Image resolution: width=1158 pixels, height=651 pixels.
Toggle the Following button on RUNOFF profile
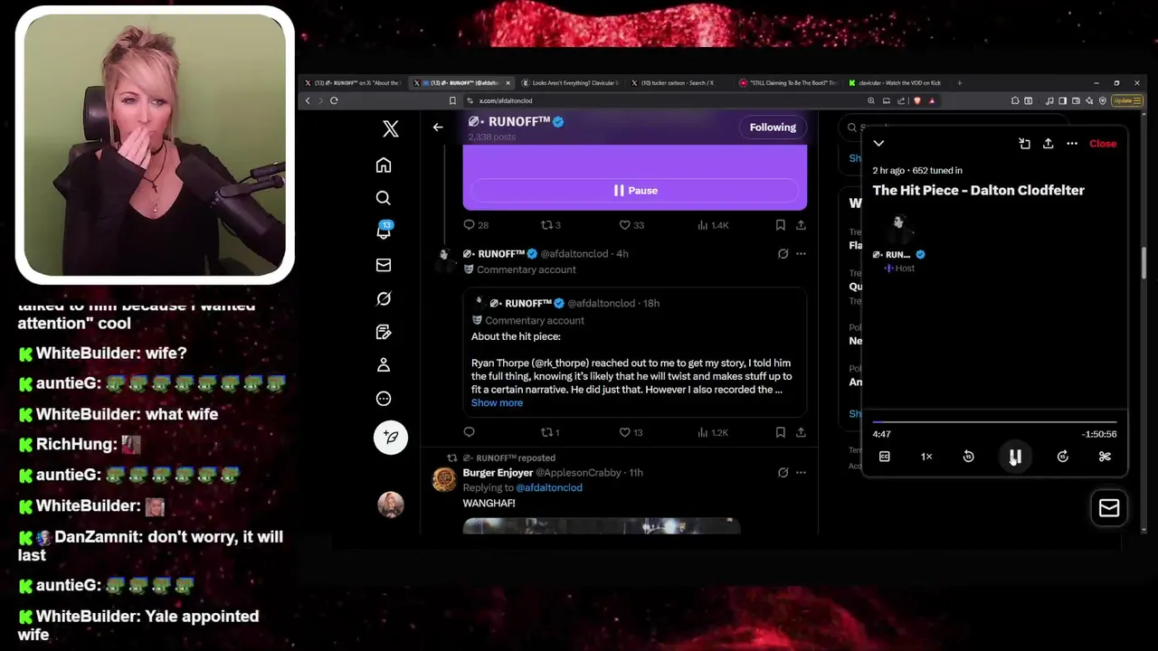pyautogui.click(x=773, y=127)
